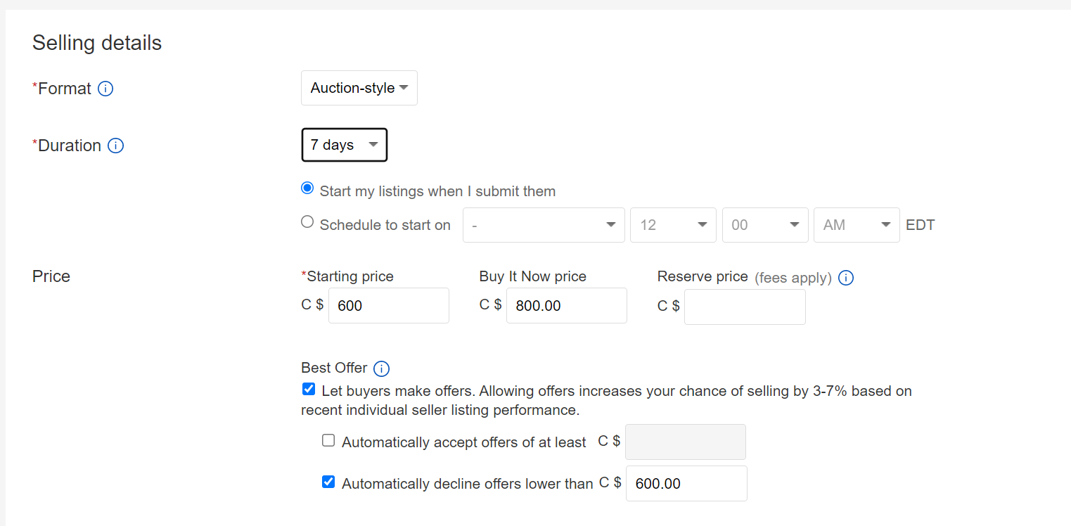Select Start my listings when I submit them
The image size is (1071, 526).
click(x=307, y=188)
